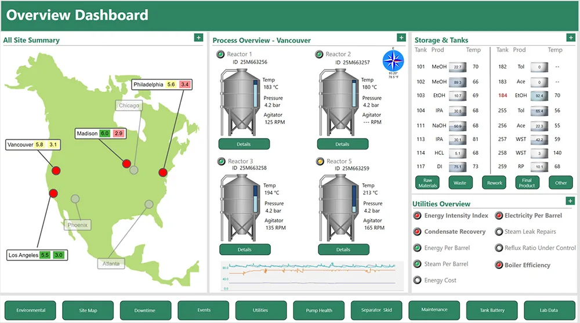Viewport: 580px width, 323px height.
Task: Select the Vancouver red map marker
Action: (56, 170)
